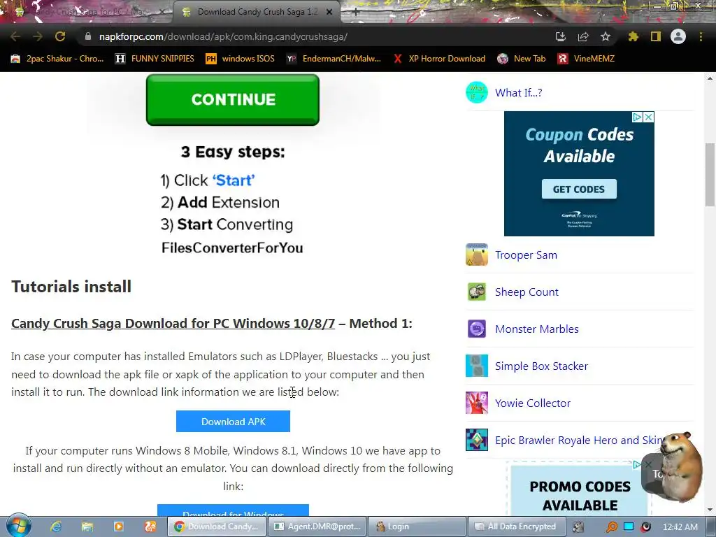Click the AdChoices icon on coupon ad

[x=638, y=117]
